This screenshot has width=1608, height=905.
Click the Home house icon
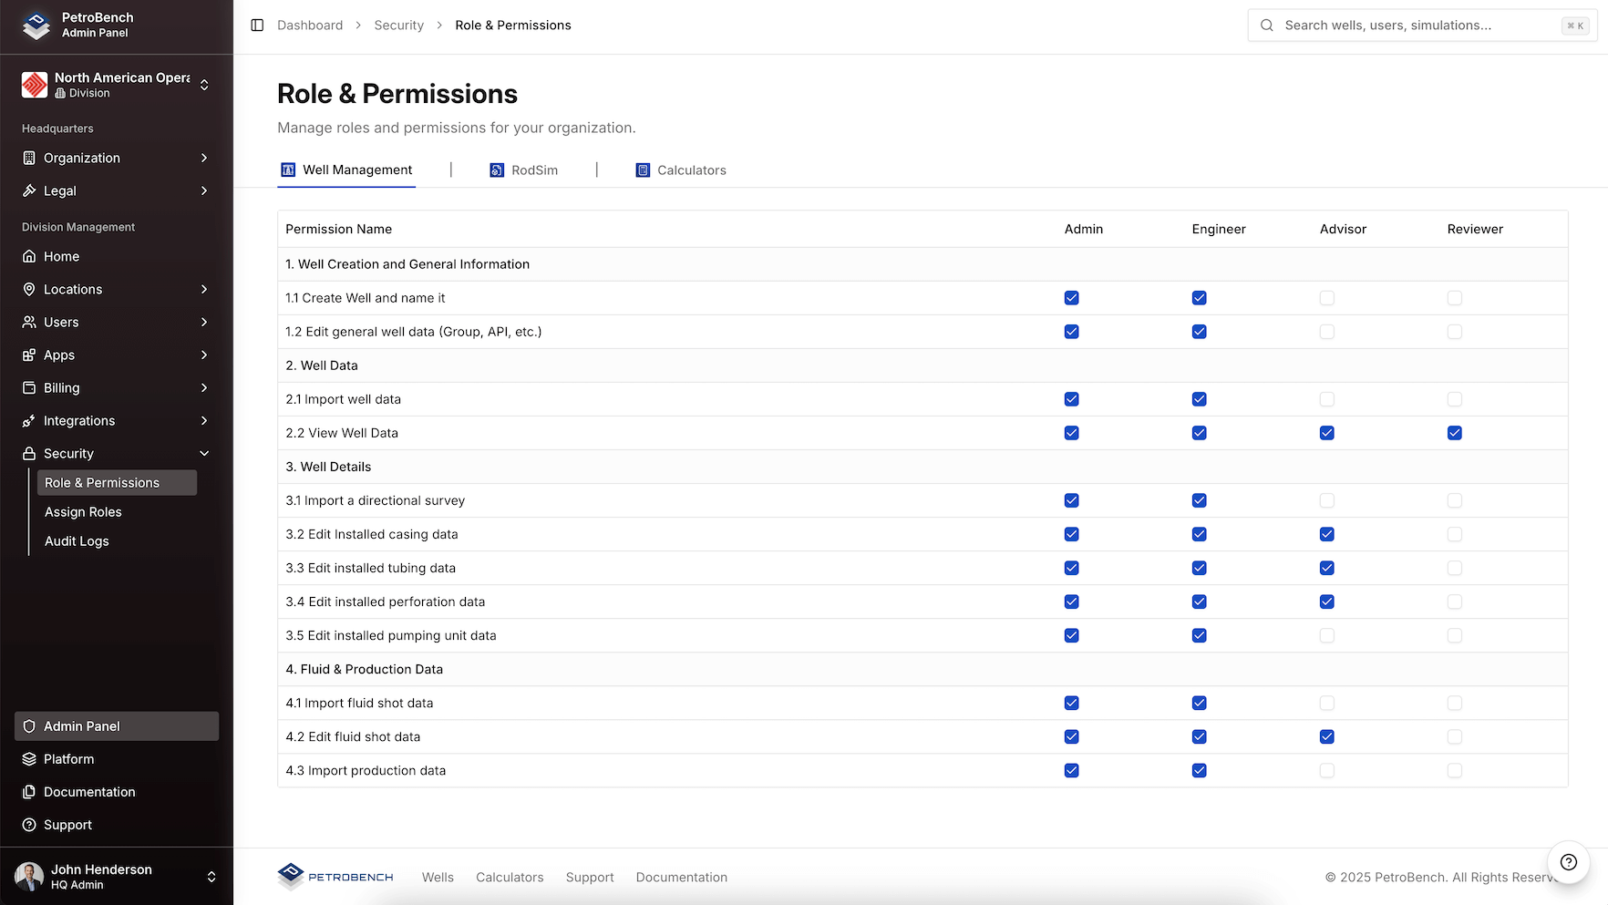click(29, 257)
